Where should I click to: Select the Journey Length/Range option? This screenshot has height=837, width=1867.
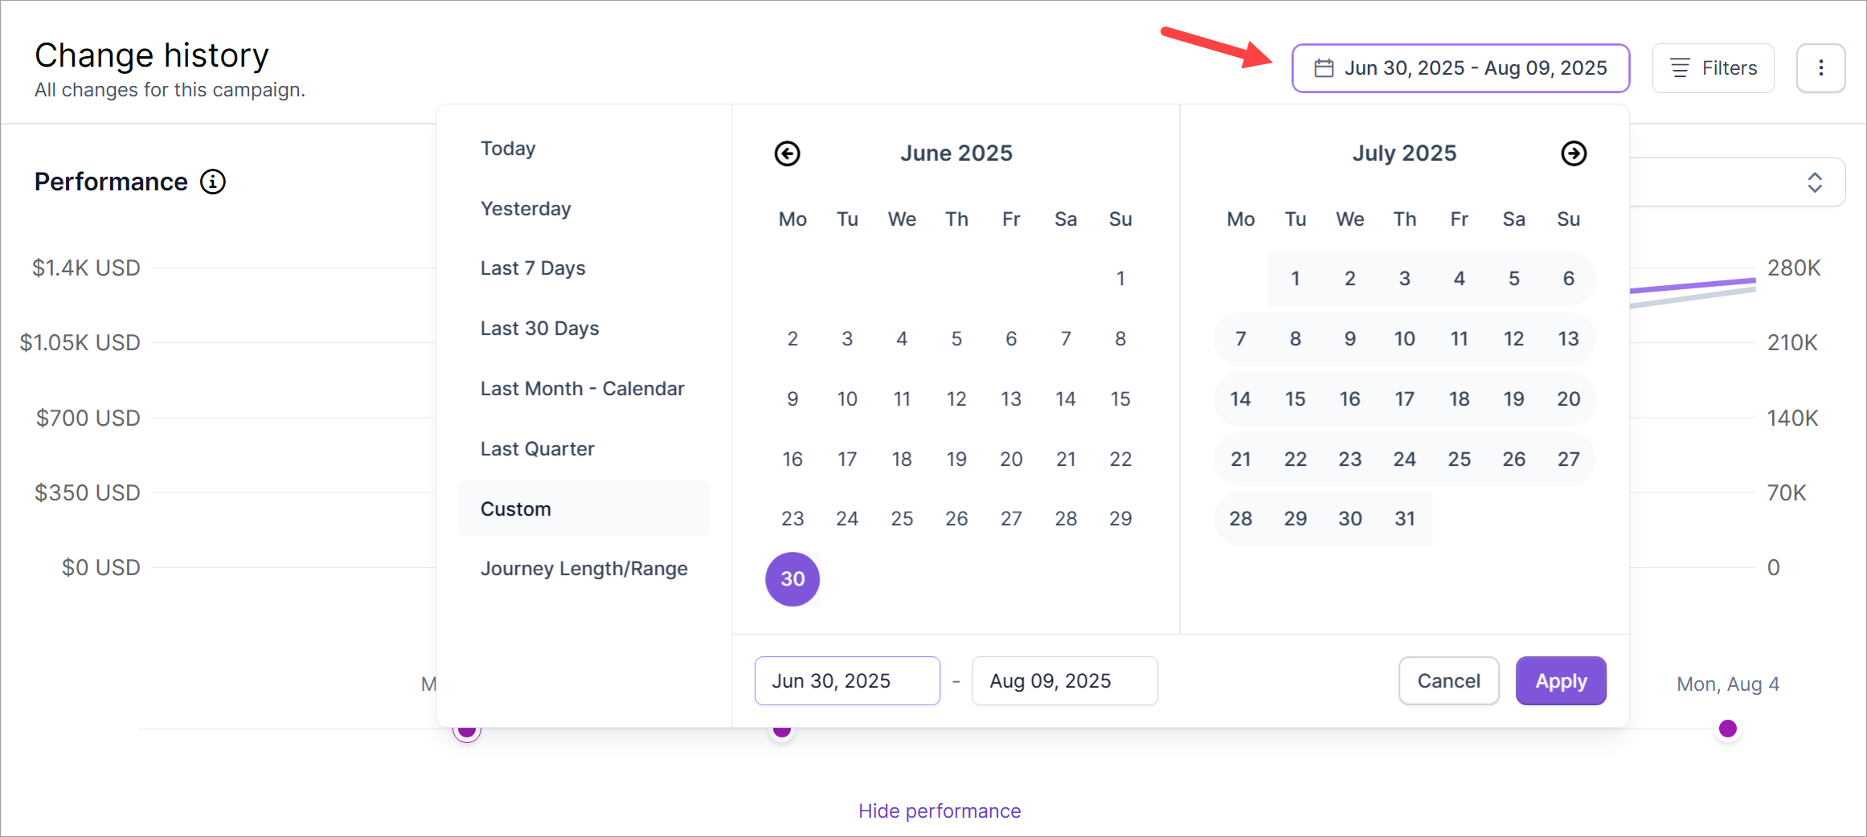(583, 569)
